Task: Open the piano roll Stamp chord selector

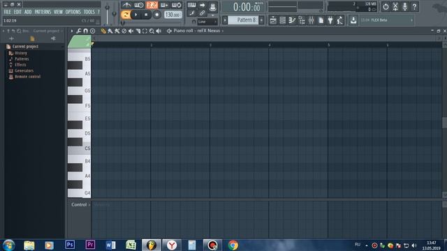Action: [x=93, y=31]
